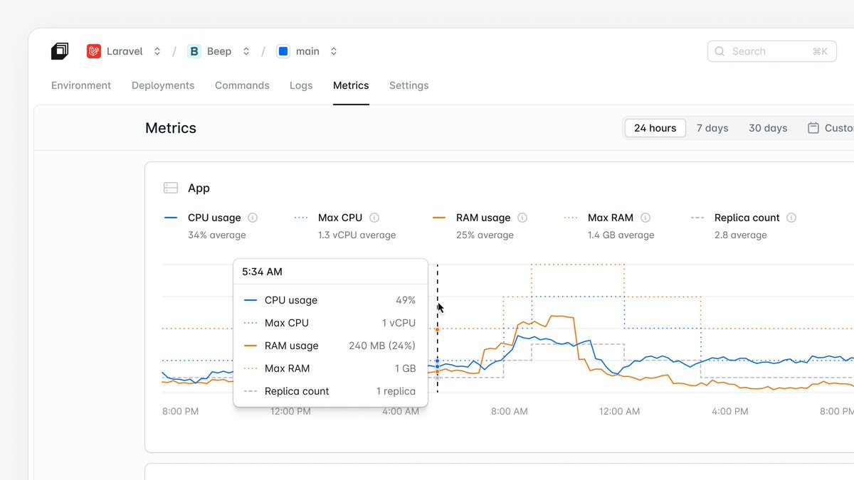Click the info icon beside CPU usage
The image size is (854, 480).
pos(253,218)
